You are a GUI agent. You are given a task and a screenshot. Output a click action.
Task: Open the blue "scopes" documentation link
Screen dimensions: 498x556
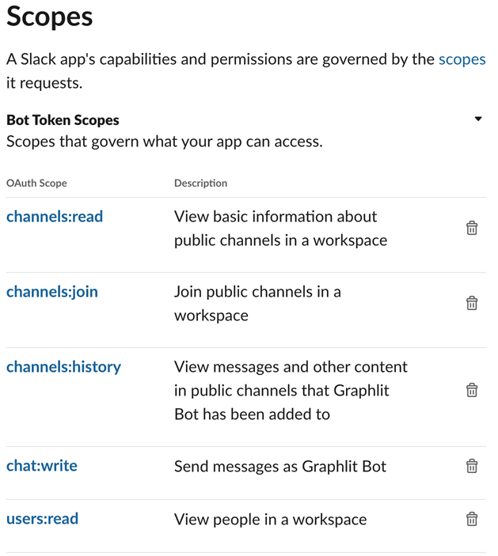[462, 59]
